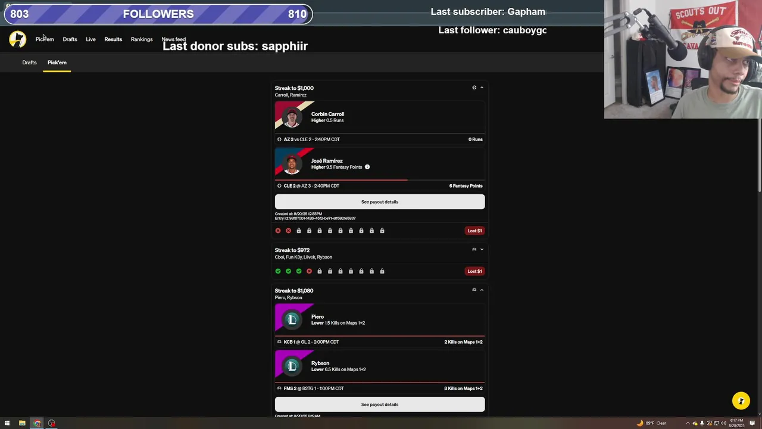Click the streamer webcam overlay

[x=683, y=59]
